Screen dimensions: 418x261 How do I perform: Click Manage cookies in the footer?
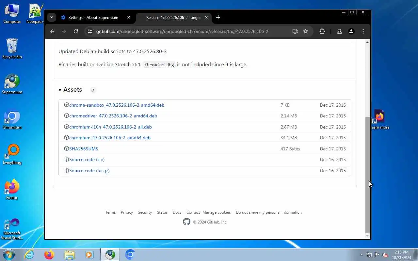coord(217,212)
